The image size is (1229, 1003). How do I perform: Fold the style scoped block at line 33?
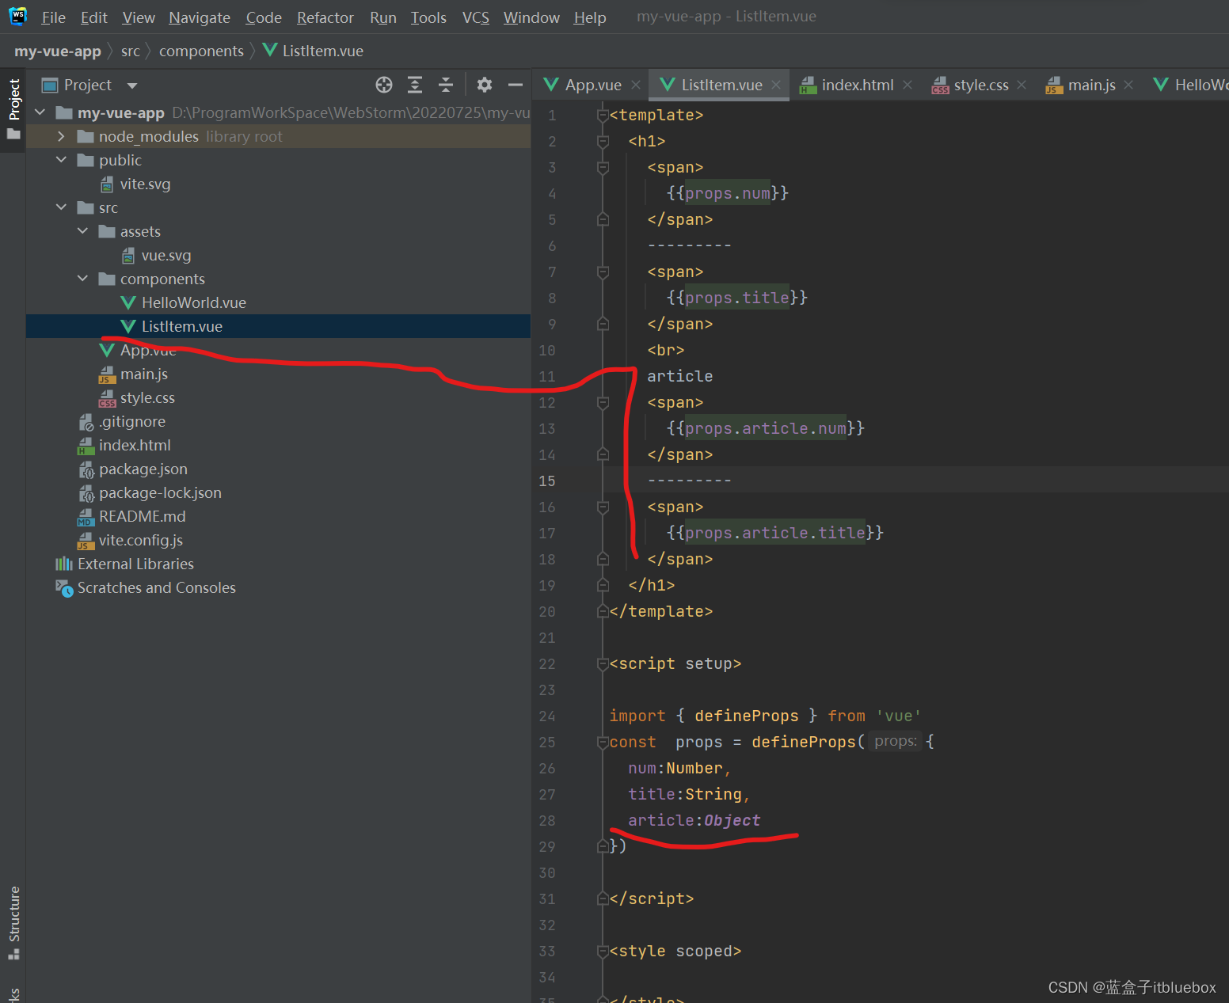[603, 952]
